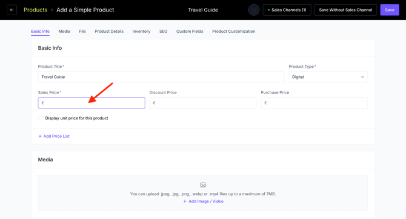Click Save Without Sales Channel button
This screenshot has height=219, width=406.
tap(345, 10)
